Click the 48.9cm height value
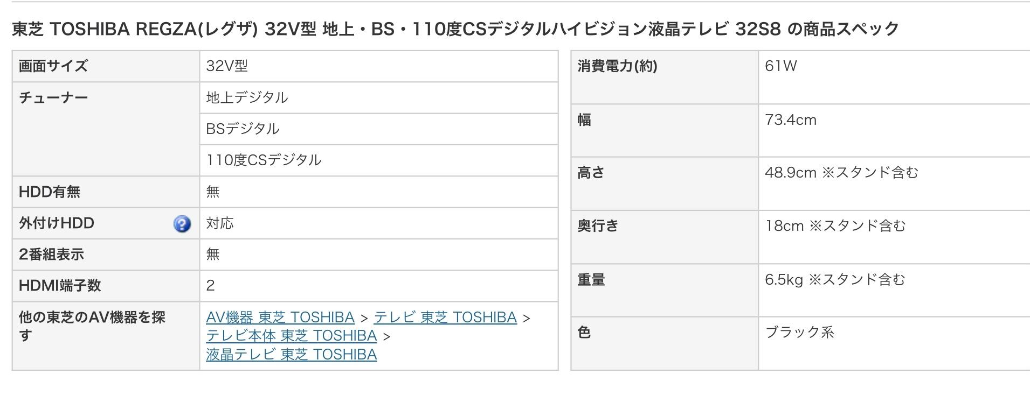This screenshot has width=1030, height=395. pyautogui.click(x=790, y=173)
